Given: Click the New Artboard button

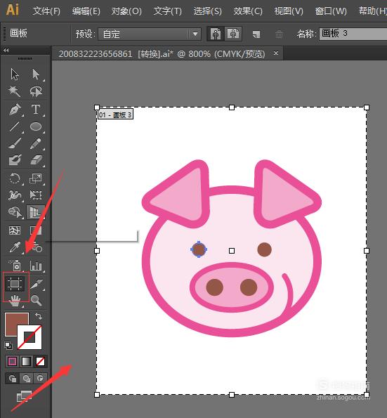Looking at the screenshot, I should point(256,34).
